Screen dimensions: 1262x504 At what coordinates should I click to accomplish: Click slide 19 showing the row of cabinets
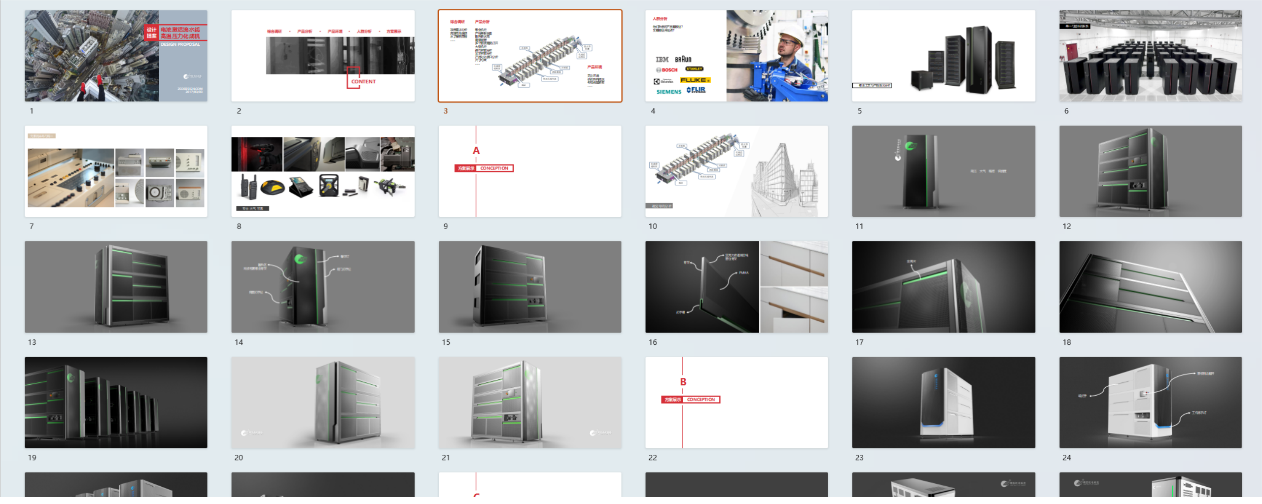(x=115, y=402)
